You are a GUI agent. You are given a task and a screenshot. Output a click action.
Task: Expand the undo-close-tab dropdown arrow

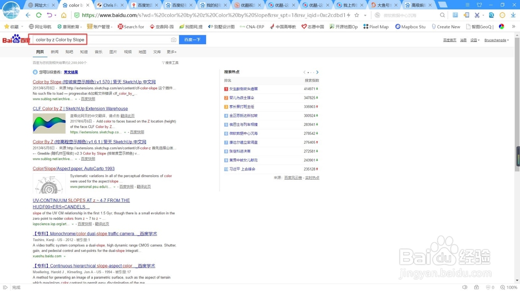pos(55,15)
